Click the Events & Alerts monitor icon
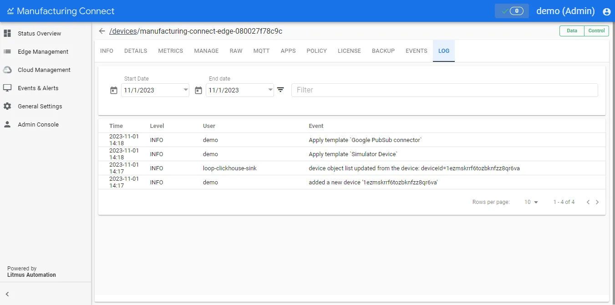615x305 pixels. tap(7, 88)
